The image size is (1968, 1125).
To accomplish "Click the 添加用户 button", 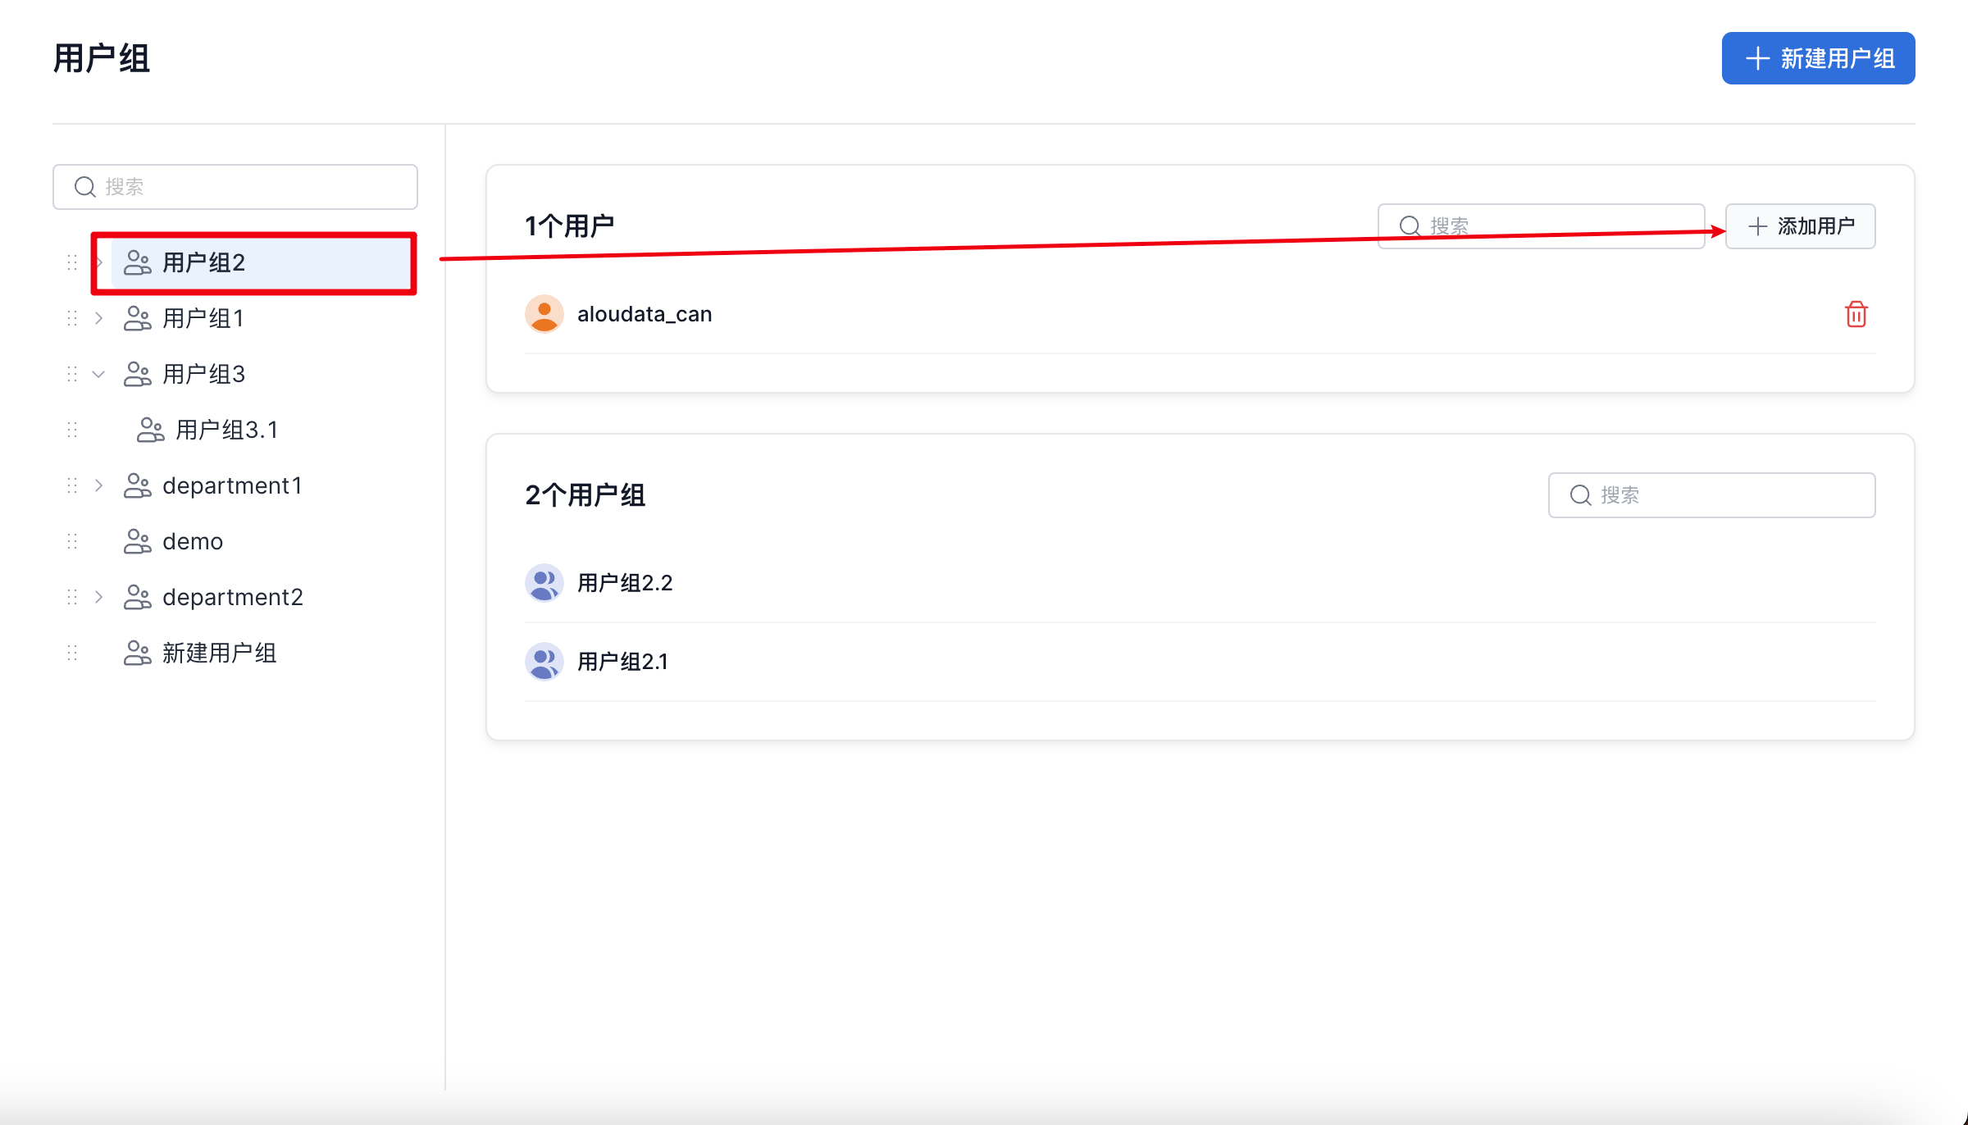I will pyautogui.click(x=1800, y=226).
